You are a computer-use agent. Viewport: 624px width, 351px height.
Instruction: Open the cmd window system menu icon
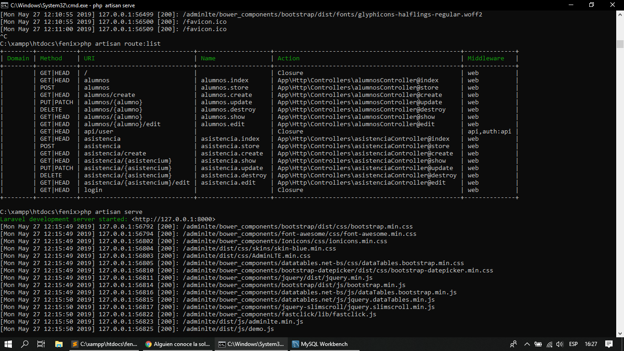(x=5, y=5)
